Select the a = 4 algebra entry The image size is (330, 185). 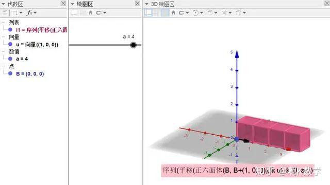[22, 59]
